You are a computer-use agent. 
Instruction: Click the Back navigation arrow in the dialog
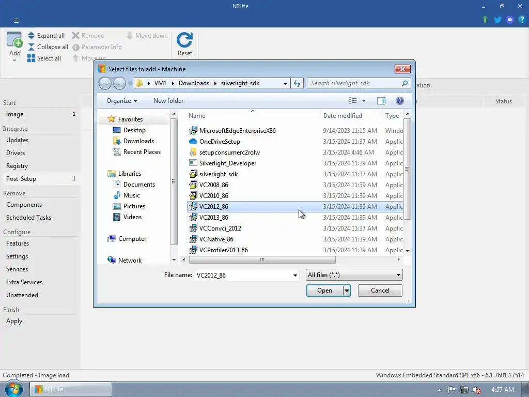105,83
